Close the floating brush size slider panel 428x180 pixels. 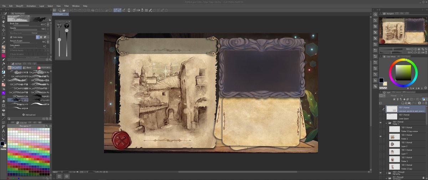click(69, 21)
